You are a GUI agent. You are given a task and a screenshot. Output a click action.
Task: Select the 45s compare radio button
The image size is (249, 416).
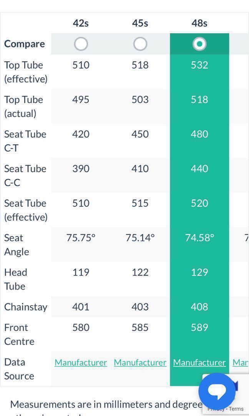tap(140, 44)
